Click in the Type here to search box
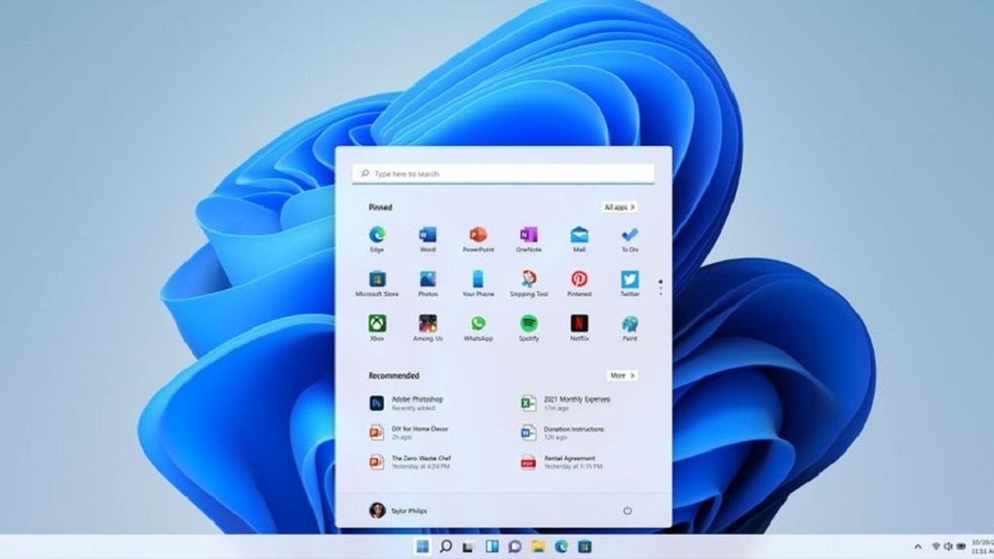 point(504,173)
